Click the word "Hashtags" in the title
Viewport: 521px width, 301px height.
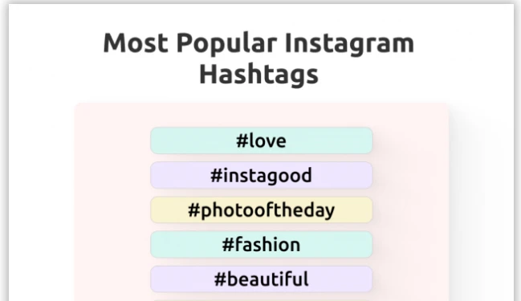pyautogui.click(x=258, y=74)
